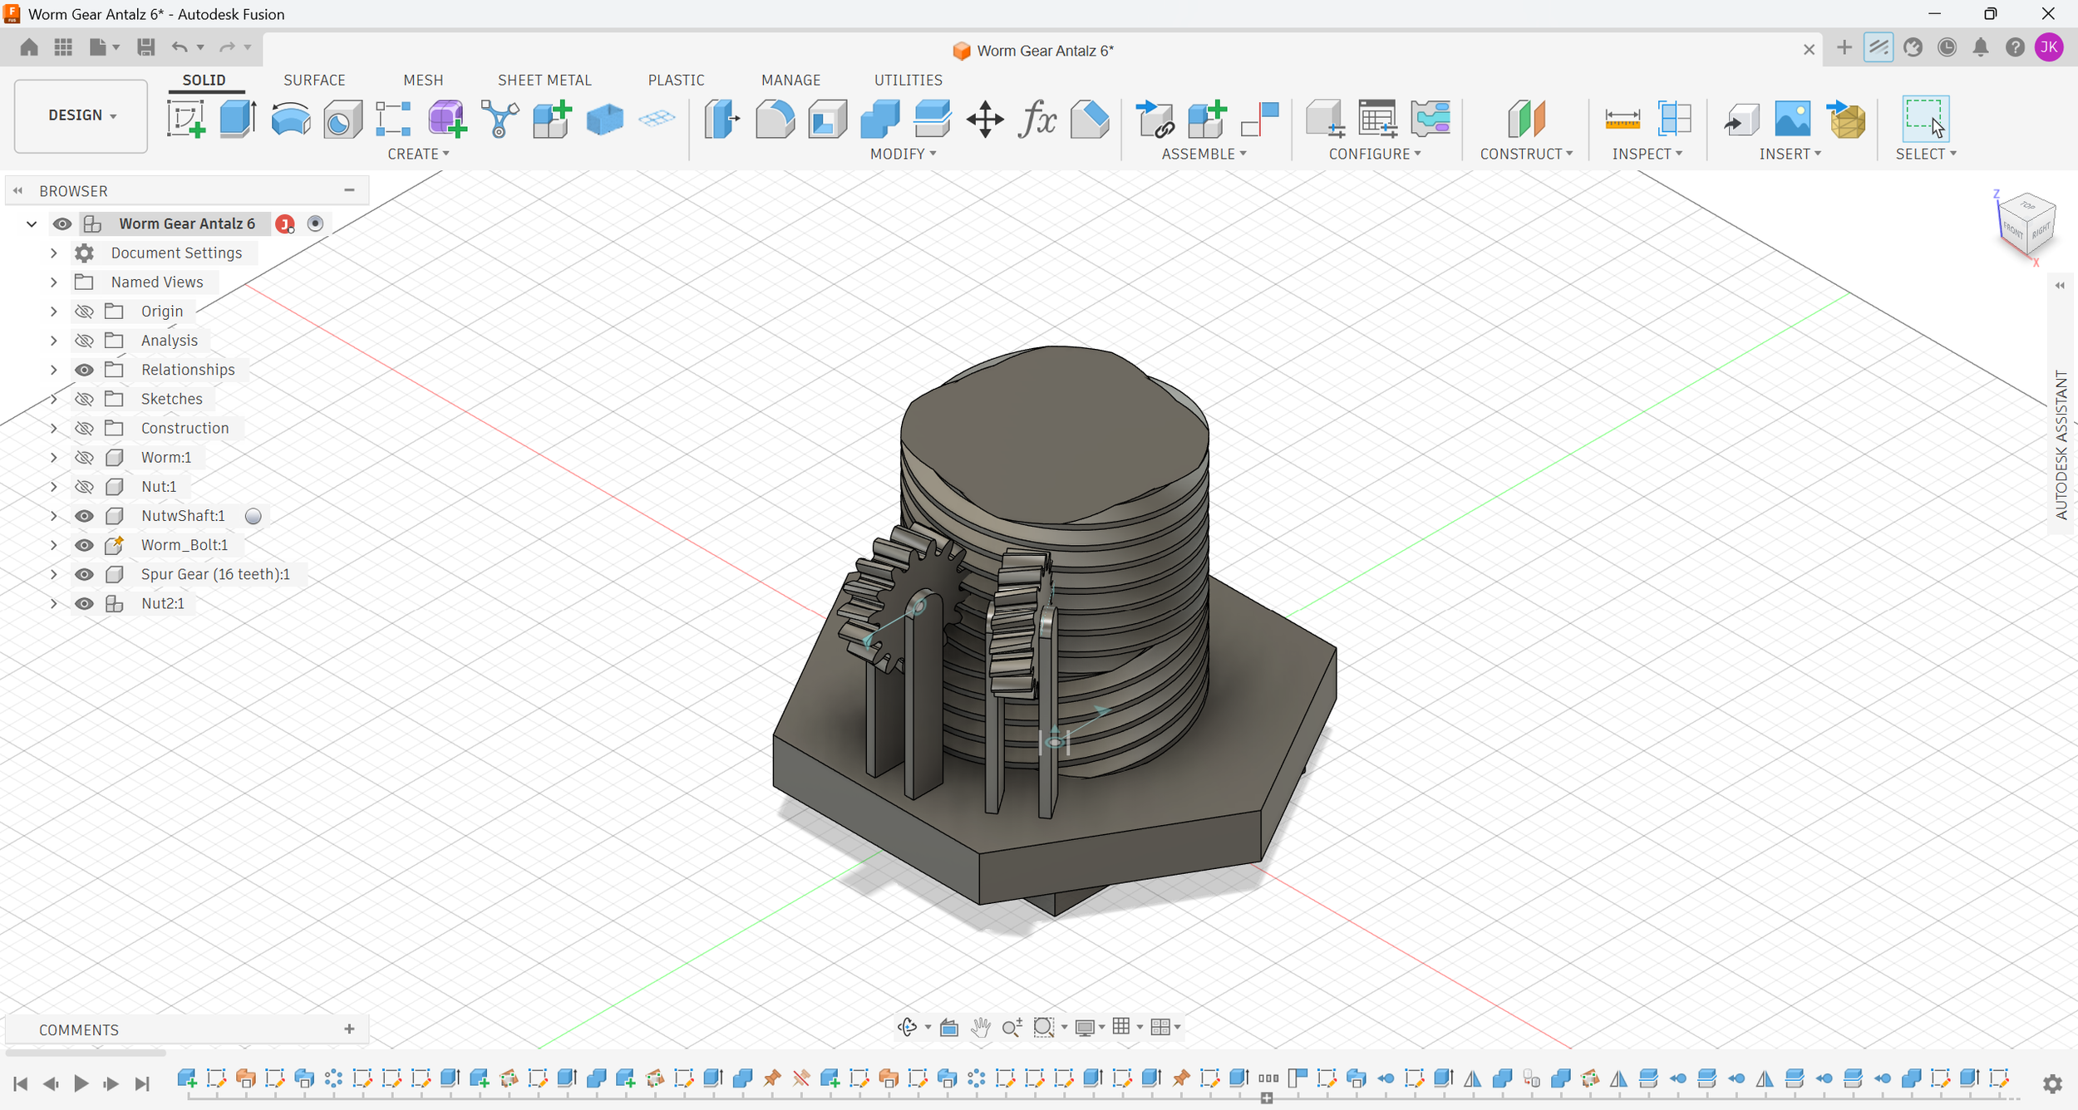Open the Change Parameters fx icon
The width and height of the screenshot is (2078, 1110).
coord(1037,119)
